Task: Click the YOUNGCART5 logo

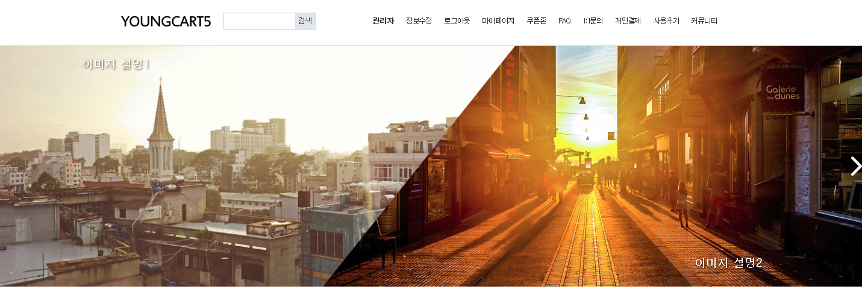Action: point(166,22)
